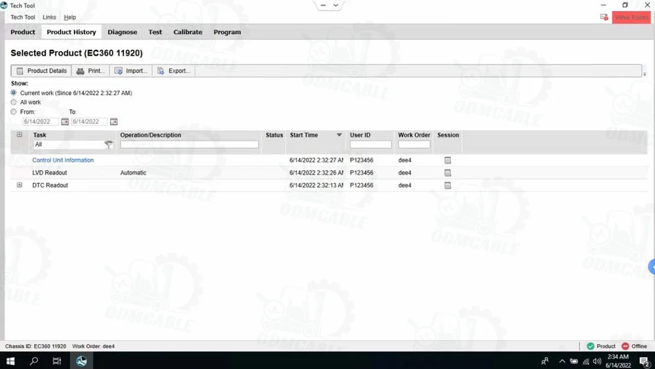Viewport: 655px width, 369px height.
Task: Open the Help menu
Action: tap(70, 17)
